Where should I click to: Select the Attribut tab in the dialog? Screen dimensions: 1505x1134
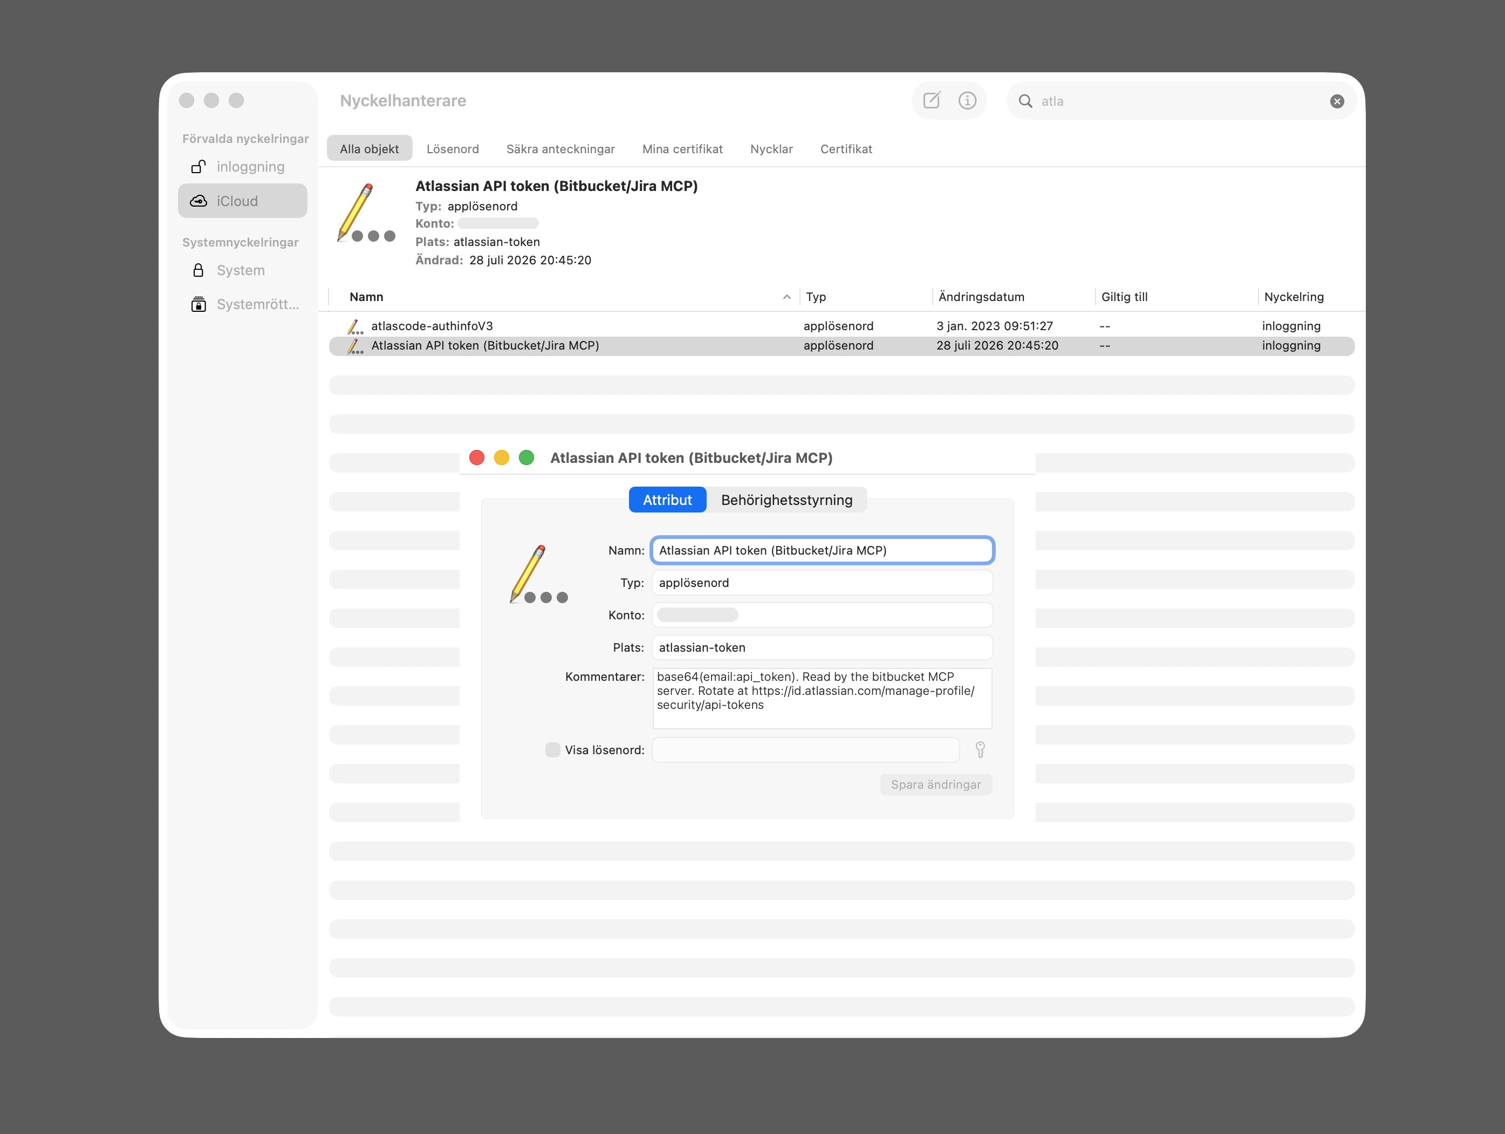click(x=667, y=500)
